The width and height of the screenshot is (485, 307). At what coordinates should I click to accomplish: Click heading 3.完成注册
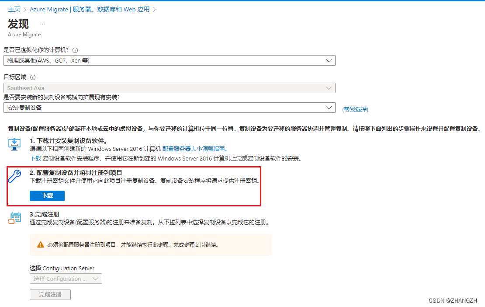(x=45, y=214)
